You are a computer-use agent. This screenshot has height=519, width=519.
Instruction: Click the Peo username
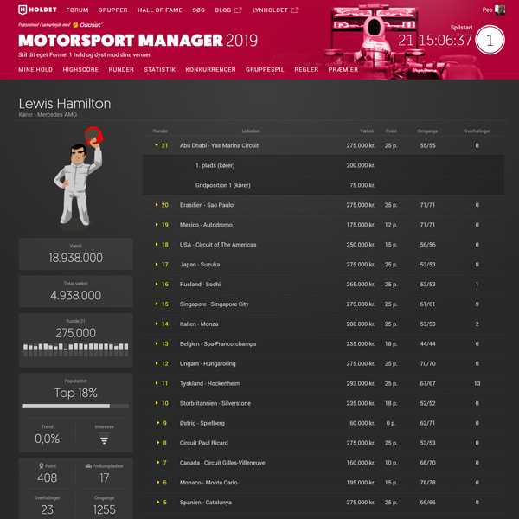pos(487,10)
